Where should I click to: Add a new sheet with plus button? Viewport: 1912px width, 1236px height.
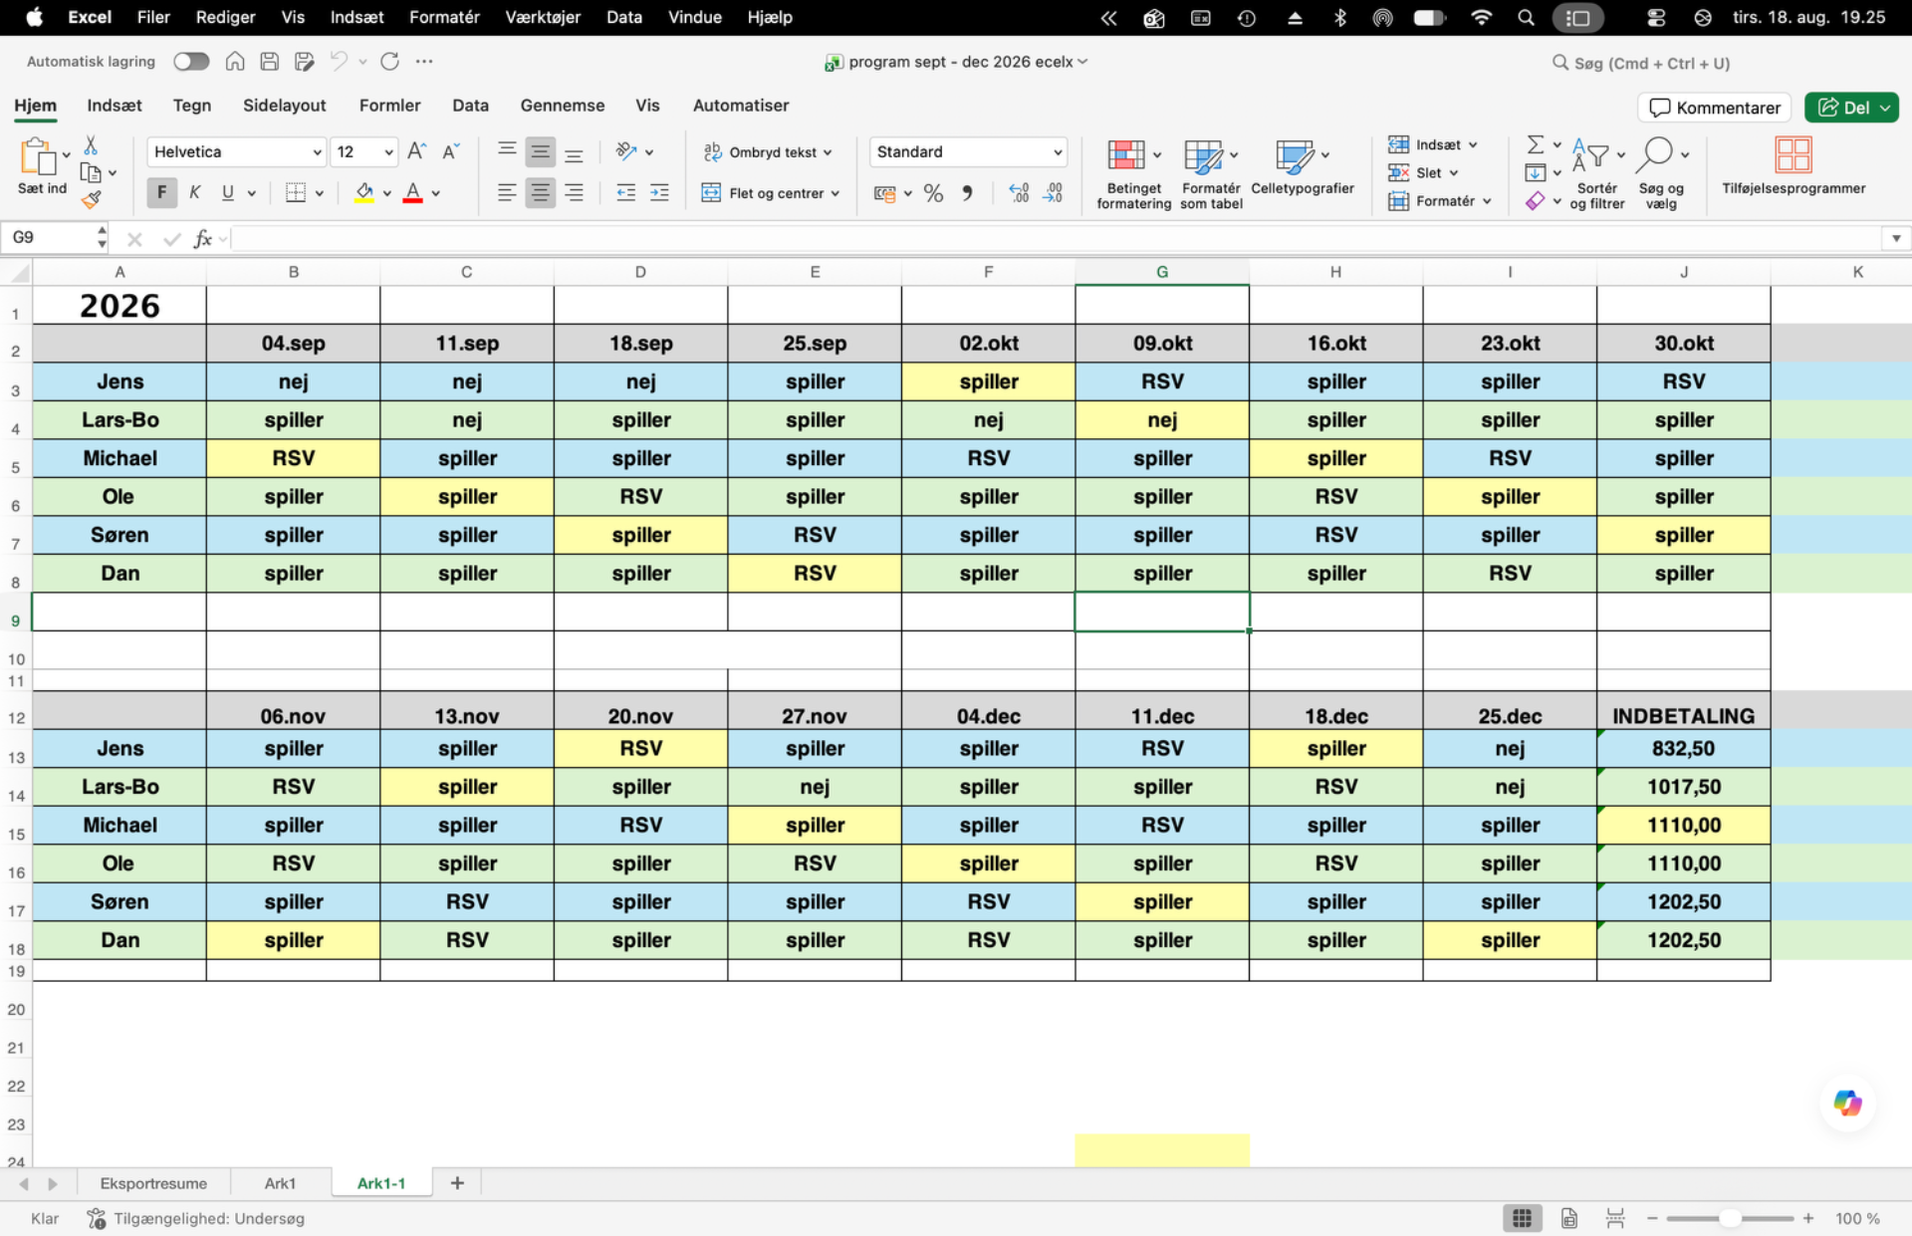pyautogui.click(x=457, y=1183)
